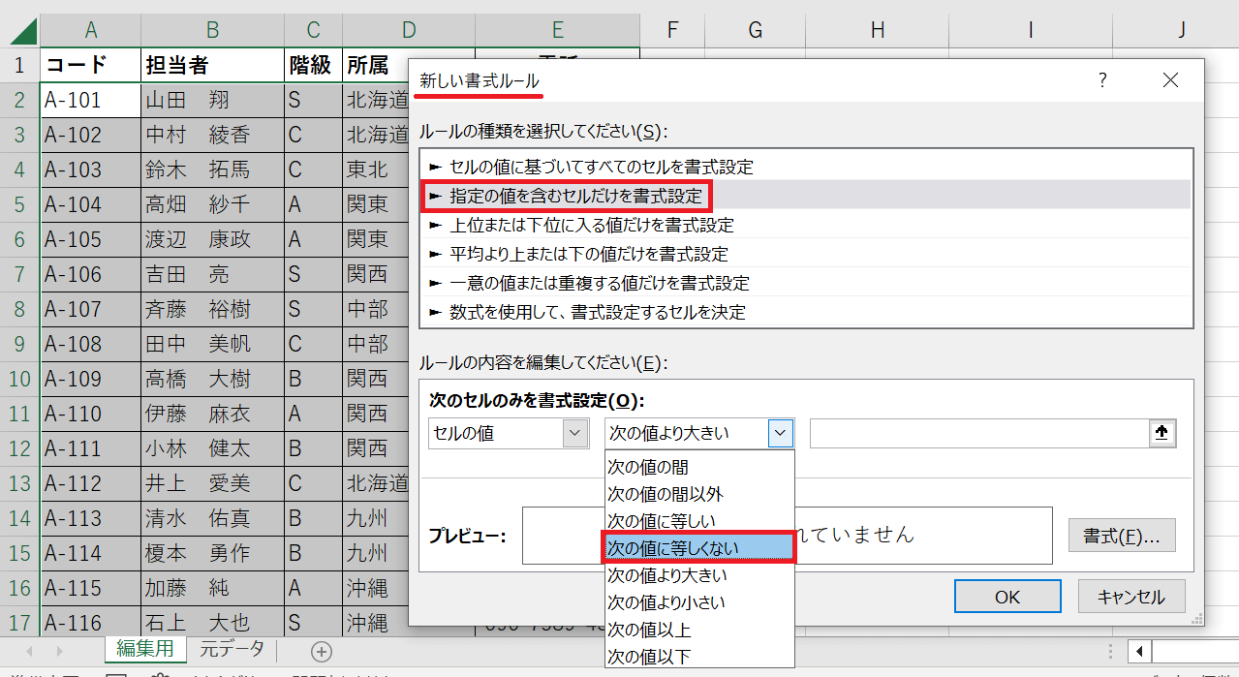The height and width of the screenshot is (677, 1239).
Task: Choose 次の値に等しくない from the list
Action: coord(698,548)
